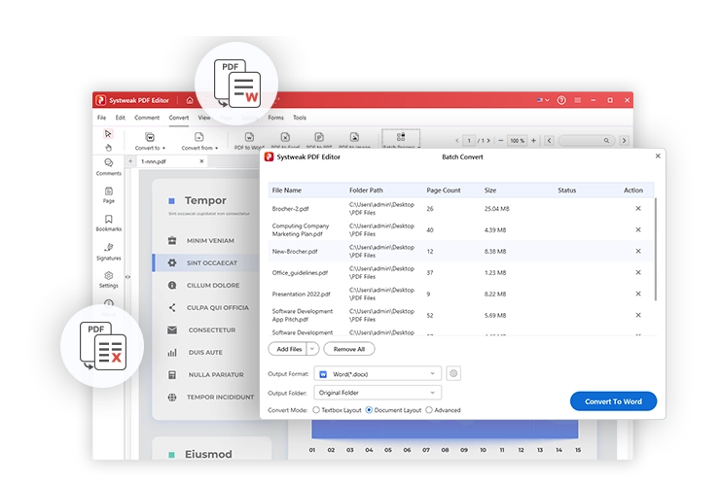The height and width of the screenshot is (486, 720).
Task: Click the Remove All button
Action: pos(349,349)
